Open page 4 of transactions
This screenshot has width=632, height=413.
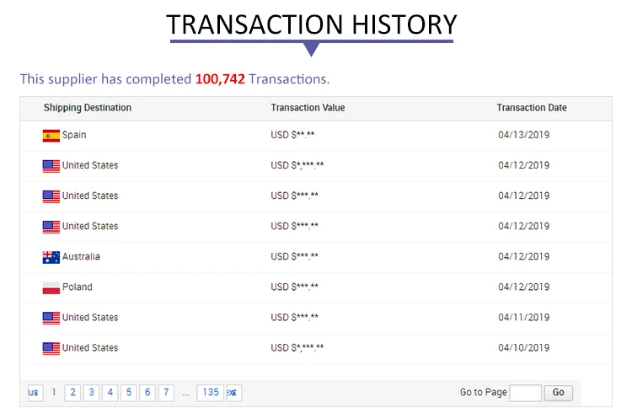[x=110, y=393]
